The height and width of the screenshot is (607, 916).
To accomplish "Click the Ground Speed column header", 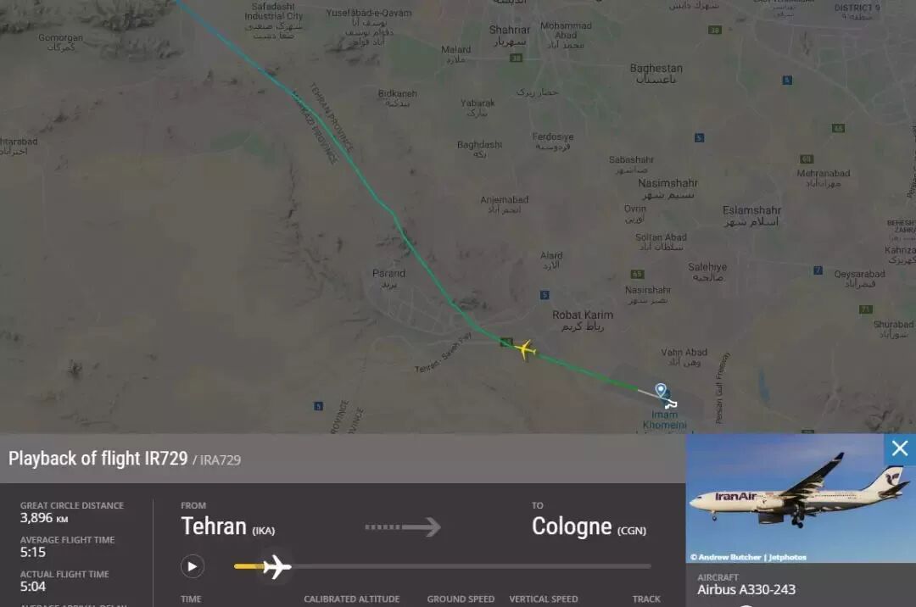I will (x=461, y=599).
